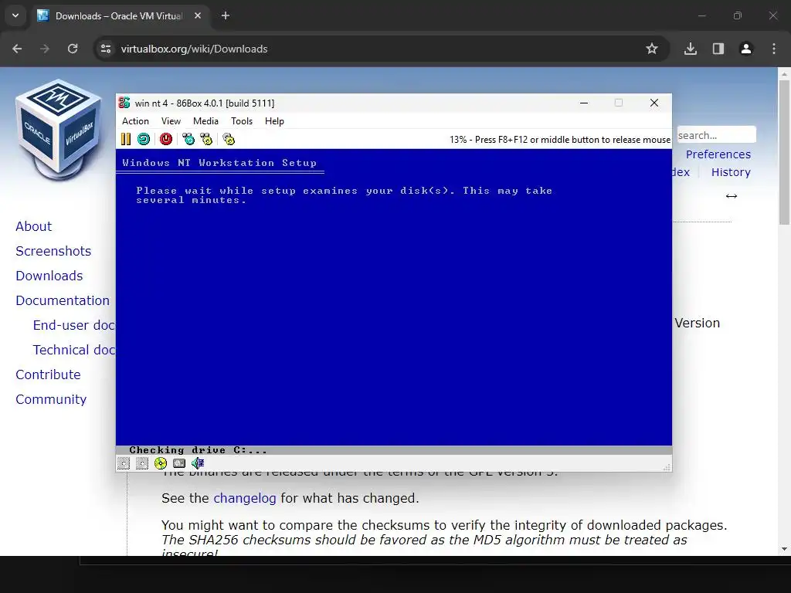Open Chrome profile icon
The width and height of the screenshot is (791, 593).
746,49
